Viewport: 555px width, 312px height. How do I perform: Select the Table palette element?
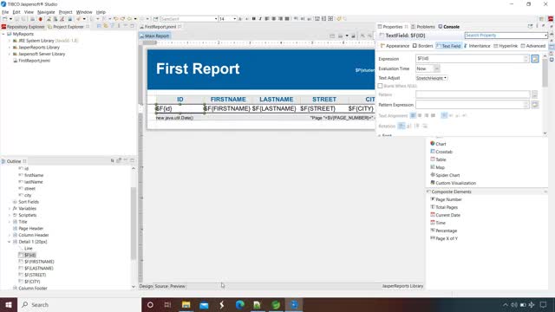(x=438, y=159)
